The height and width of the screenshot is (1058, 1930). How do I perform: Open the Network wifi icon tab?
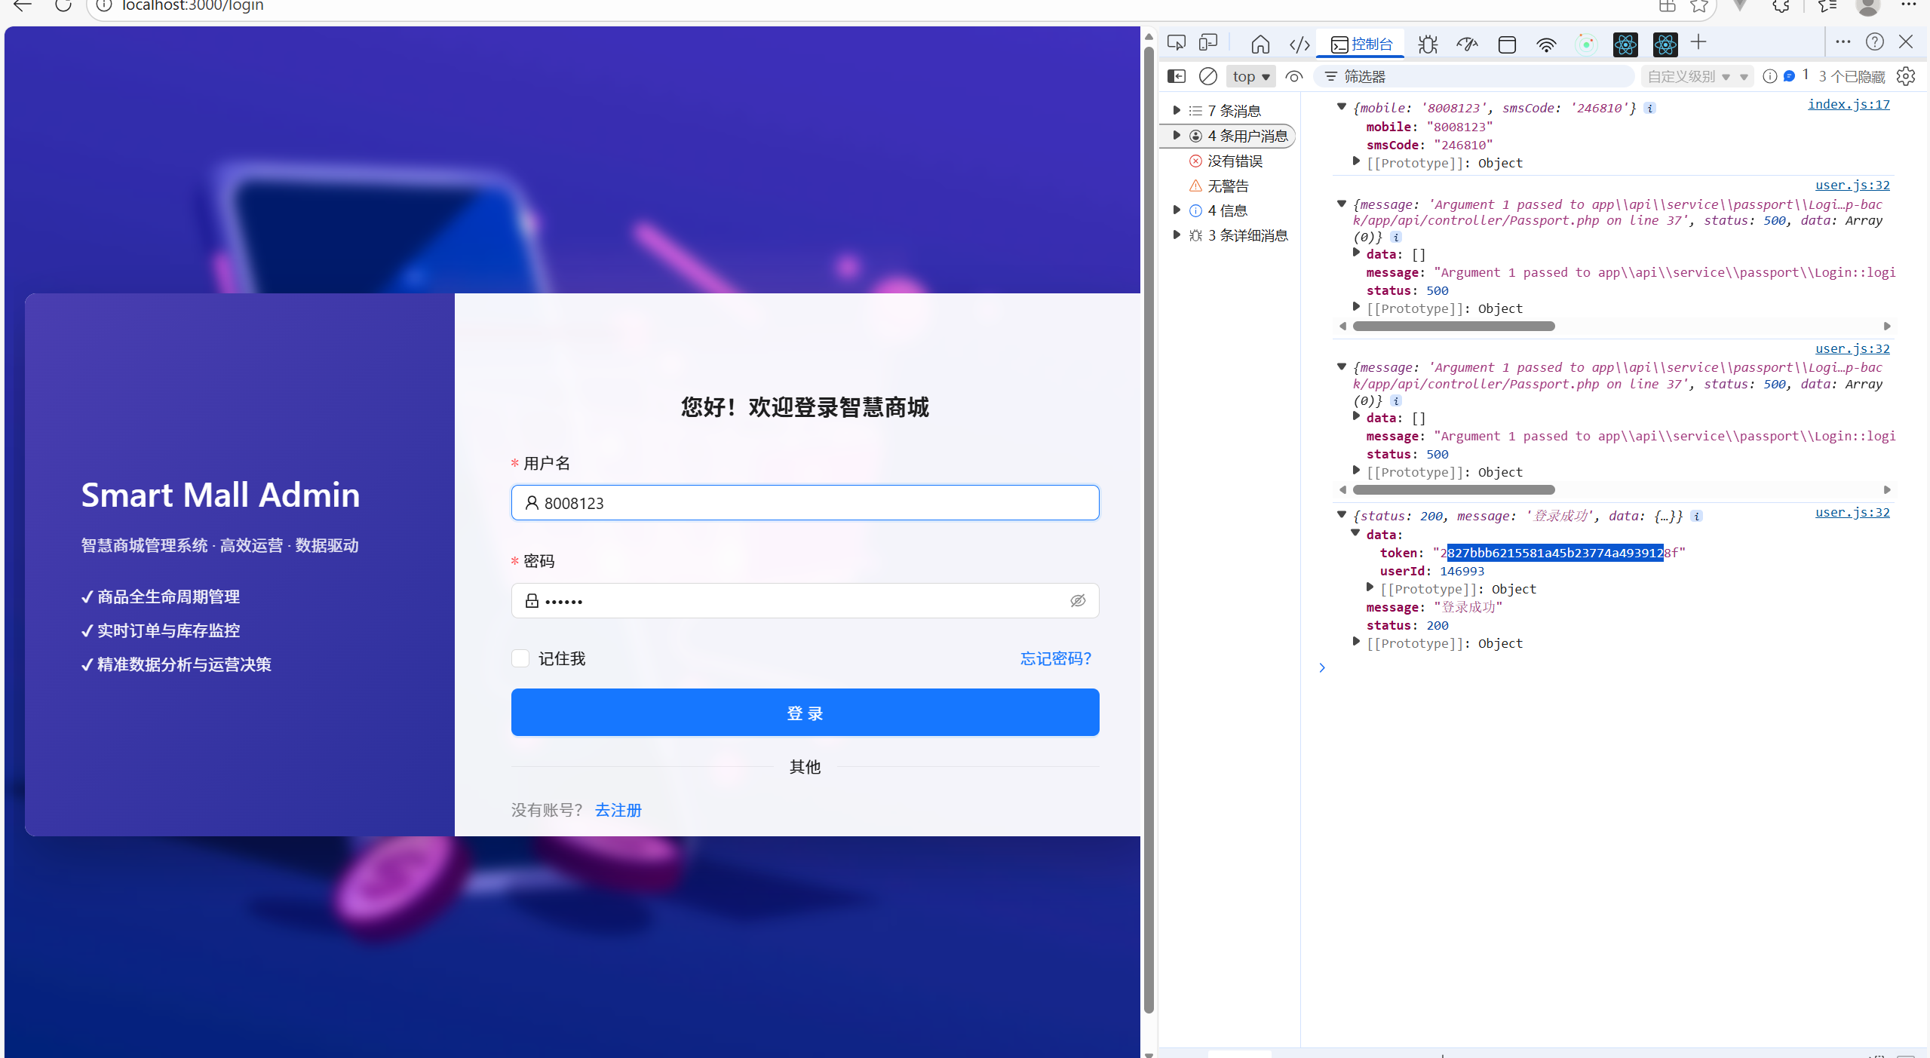(1545, 44)
